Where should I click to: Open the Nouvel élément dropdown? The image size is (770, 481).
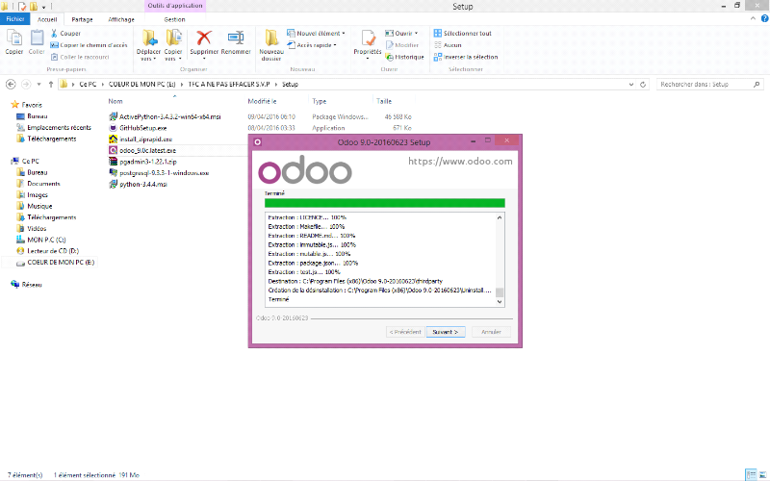click(317, 34)
